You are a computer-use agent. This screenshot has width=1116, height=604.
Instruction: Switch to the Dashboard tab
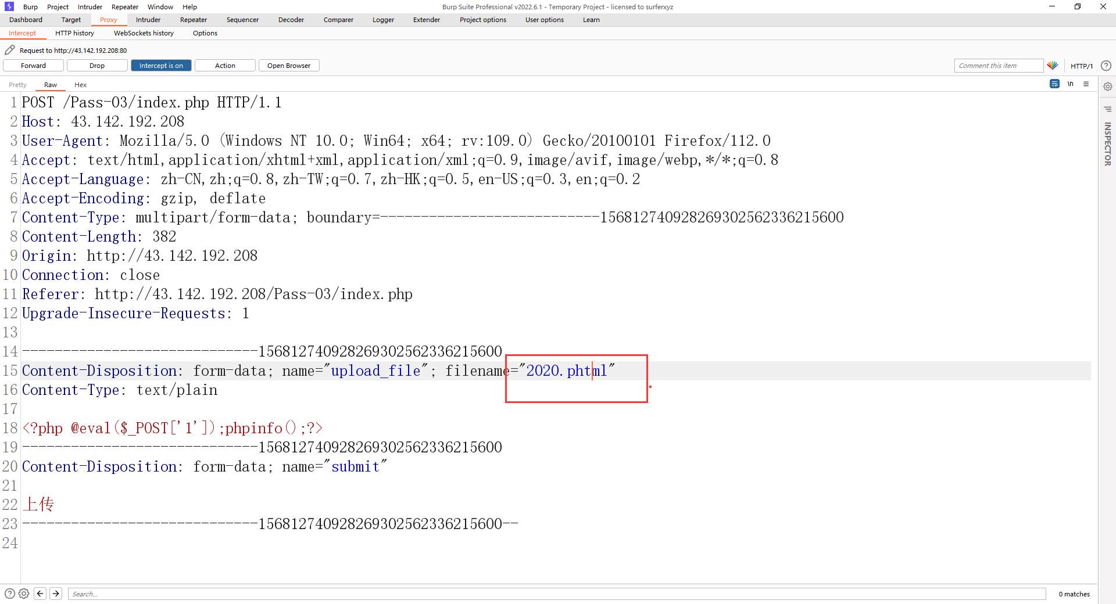(26, 20)
